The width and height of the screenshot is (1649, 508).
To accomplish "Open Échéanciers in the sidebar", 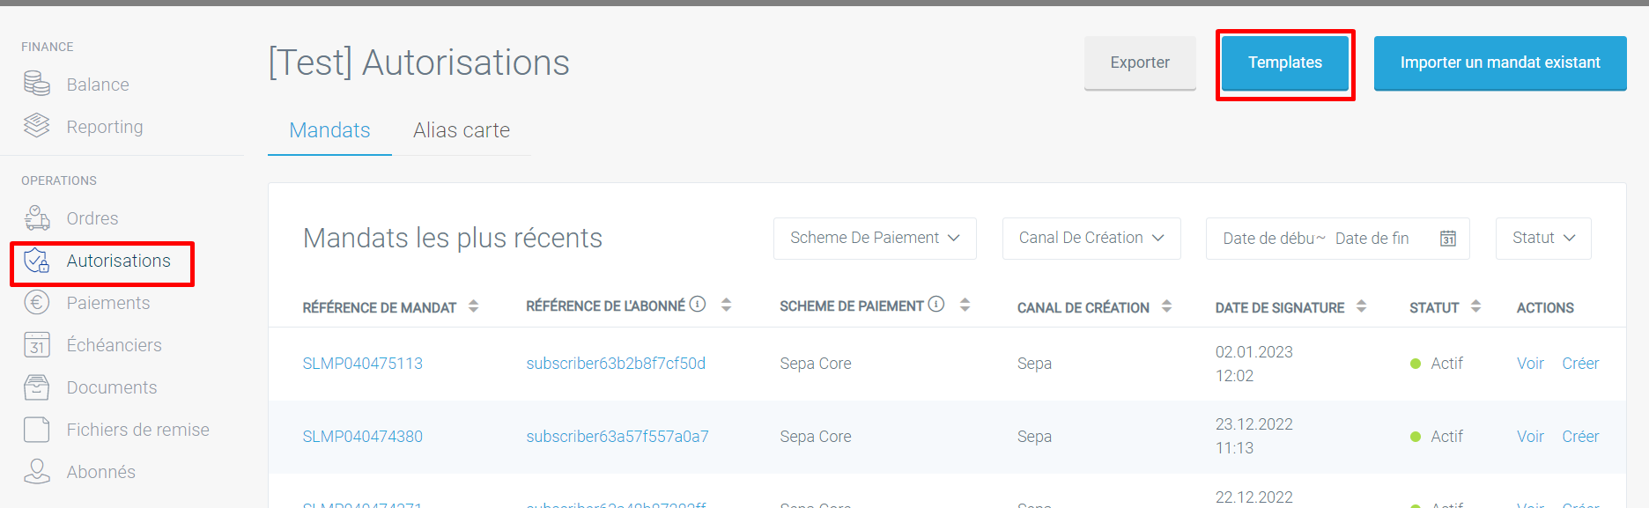I will tap(115, 345).
